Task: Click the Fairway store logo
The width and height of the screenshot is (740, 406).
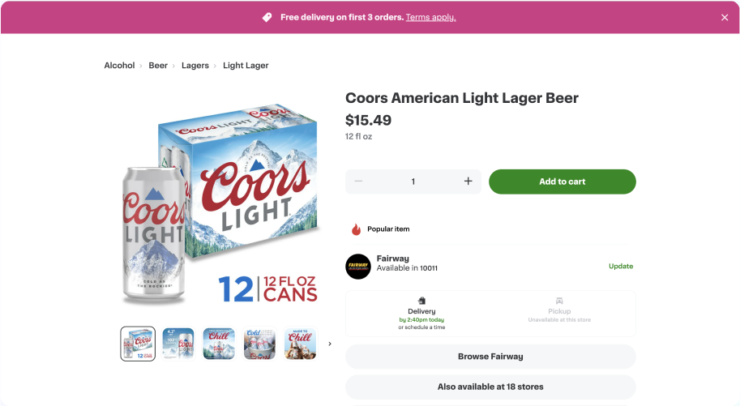Action: pyautogui.click(x=358, y=267)
